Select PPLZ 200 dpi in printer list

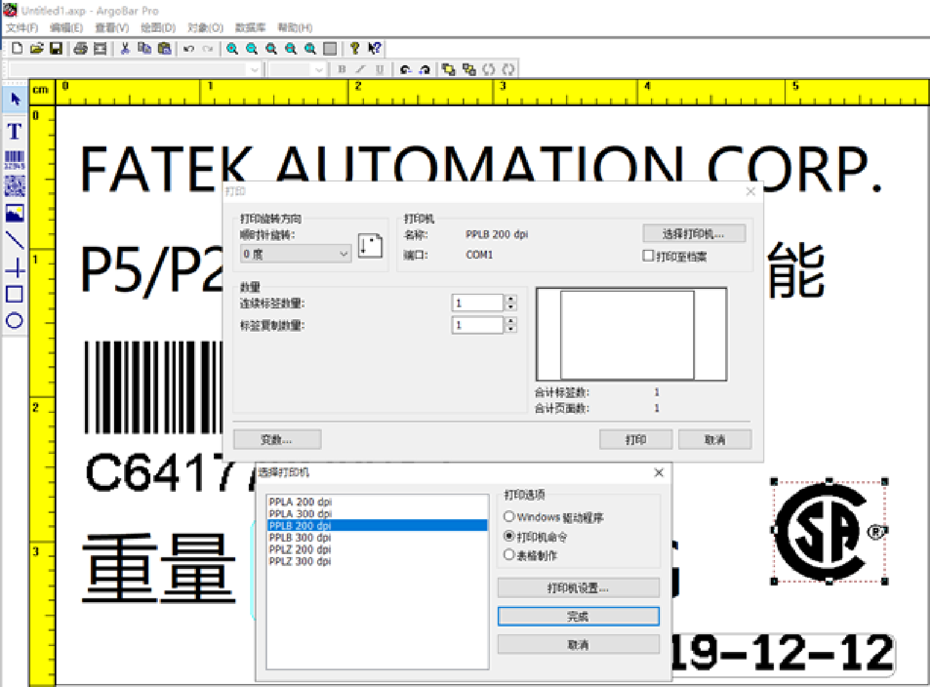pyautogui.click(x=377, y=549)
